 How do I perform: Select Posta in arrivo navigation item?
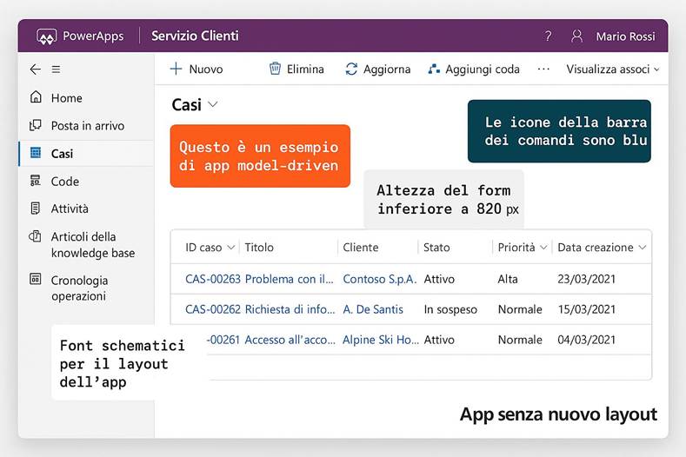click(x=86, y=125)
